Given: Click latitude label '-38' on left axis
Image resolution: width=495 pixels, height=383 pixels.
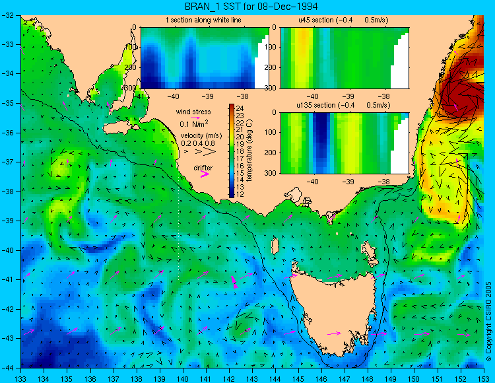Looking at the screenshot, I should point(7,191).
